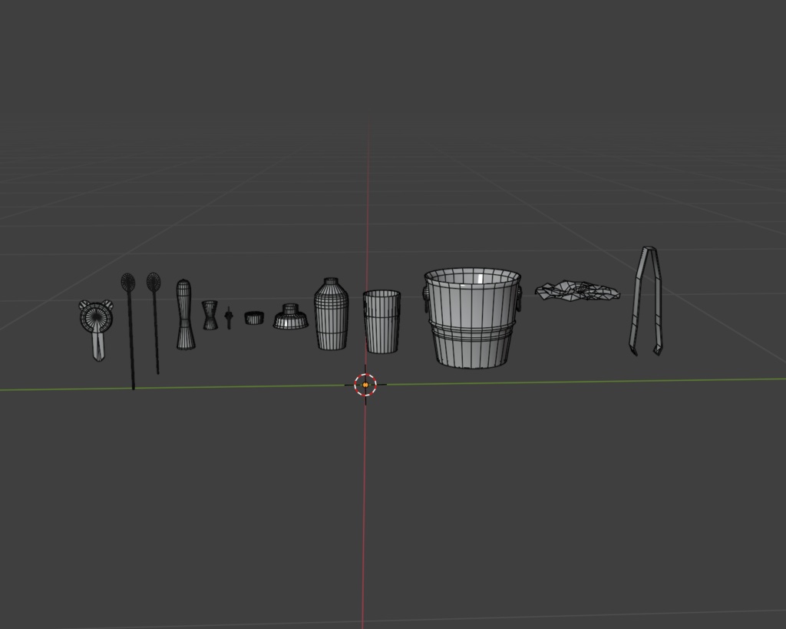
Task: Select the bottle-shaped cocktail shaker body
Action: (332, 314)
